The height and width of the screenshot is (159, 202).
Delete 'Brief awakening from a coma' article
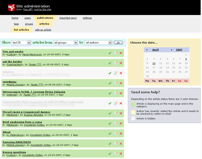click(x=121, y=124)
